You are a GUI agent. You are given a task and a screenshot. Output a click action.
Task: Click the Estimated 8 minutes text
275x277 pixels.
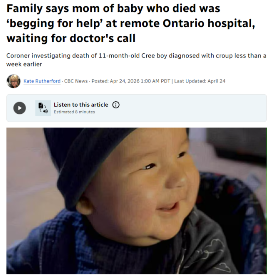(x=74, y=112)
